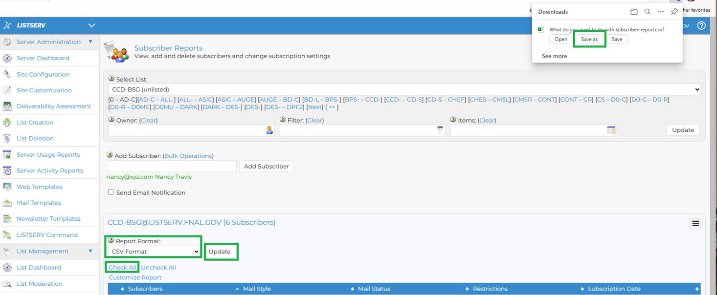Go to Mail Templates sidebar item
717x295 pixels.
tap(39, 203)
